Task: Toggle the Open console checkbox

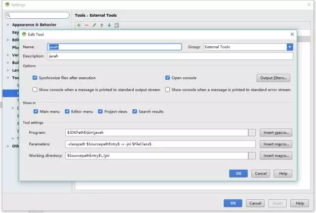Action: 167,78
